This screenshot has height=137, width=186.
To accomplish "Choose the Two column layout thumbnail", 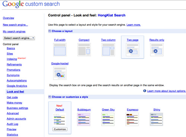I will 108,50.
